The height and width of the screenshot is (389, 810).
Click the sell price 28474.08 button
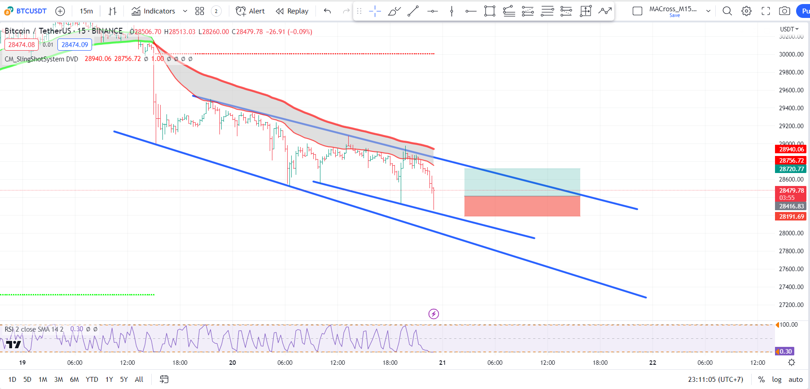22,45
